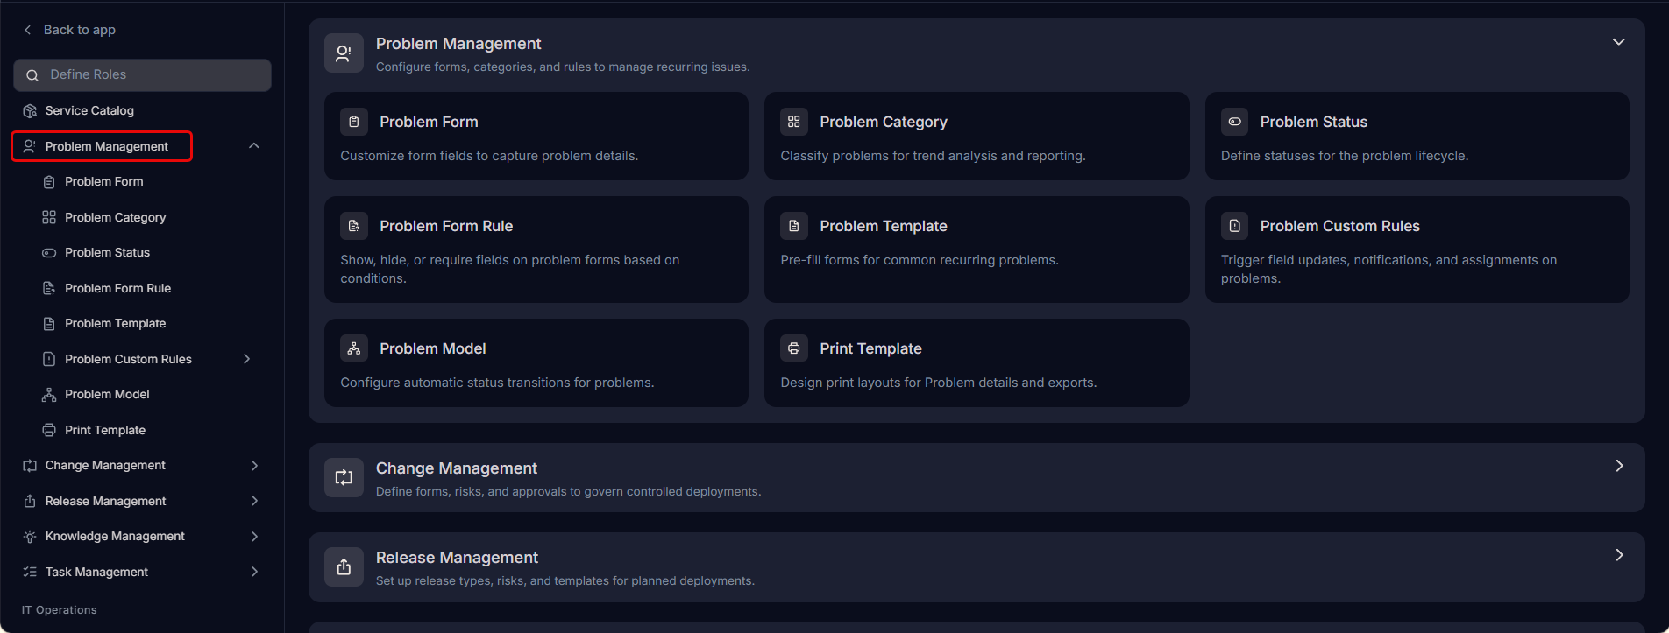This screenshot has height=633, width=1669.
Task: Click the Problem Form Rule card icon
Action: pyautogui.click(x=354, y=226)
